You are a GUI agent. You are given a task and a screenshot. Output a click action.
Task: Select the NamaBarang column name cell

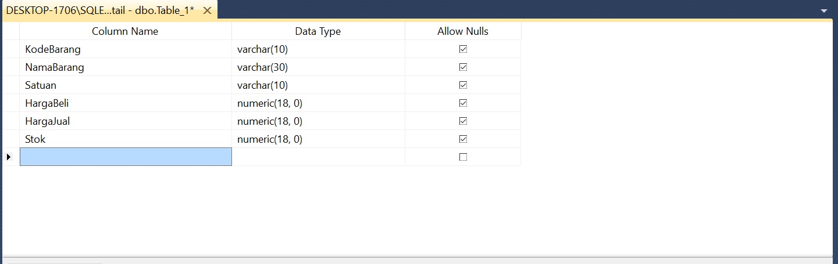126,67
